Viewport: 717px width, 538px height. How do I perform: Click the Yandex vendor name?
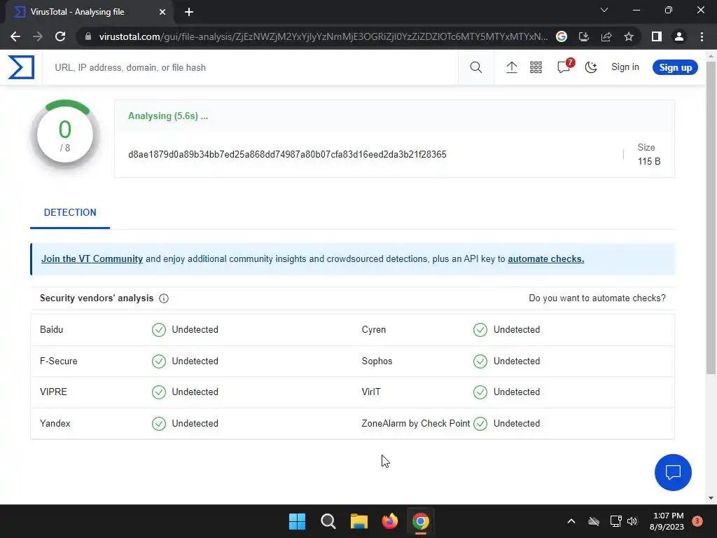55,423
